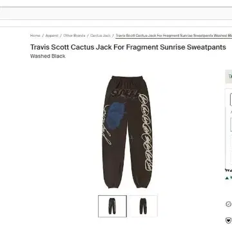Image resolution: width=232 pixels, height=232 pixels.
Task: Navigate to Other Brands breadcrumb
Action: click(x=74, y=35)
